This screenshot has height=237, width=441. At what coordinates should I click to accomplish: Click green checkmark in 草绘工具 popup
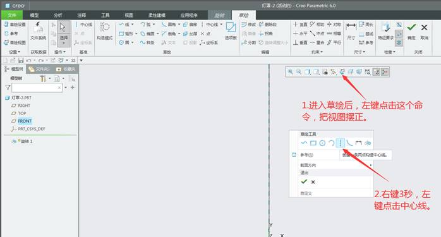304,182
